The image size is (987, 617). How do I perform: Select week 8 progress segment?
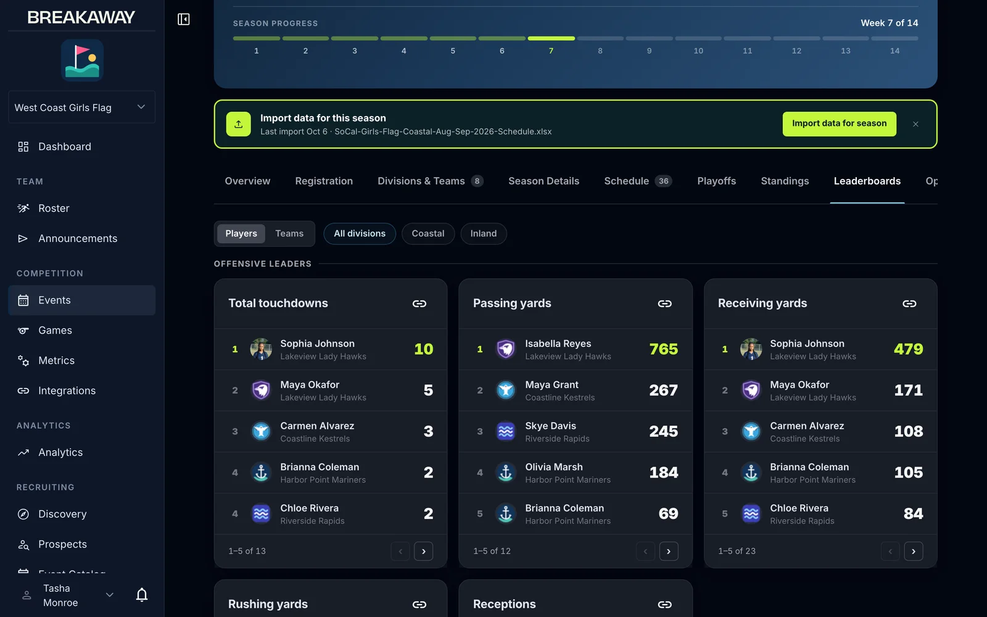point(600,38)
